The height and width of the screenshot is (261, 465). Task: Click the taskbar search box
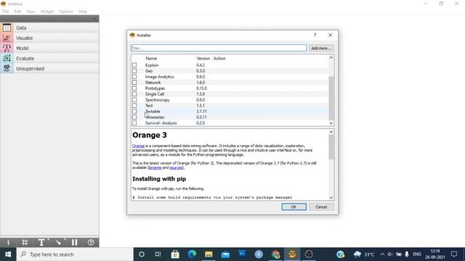pyautogui.click(x=75, y=254)
